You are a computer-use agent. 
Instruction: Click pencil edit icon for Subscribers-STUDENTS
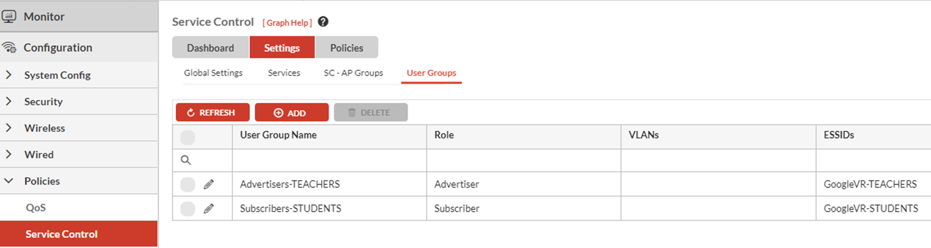point(209,209)
